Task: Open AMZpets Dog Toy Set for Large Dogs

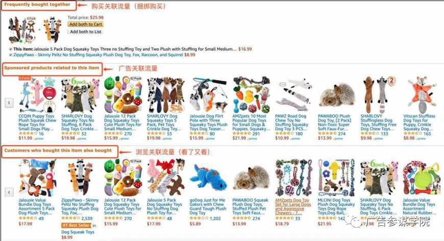Action: coord(293,206)
